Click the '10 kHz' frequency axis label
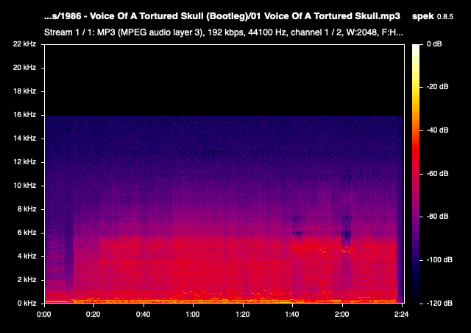Viewport: 471px width, 333px height. [x=24, y=186]
